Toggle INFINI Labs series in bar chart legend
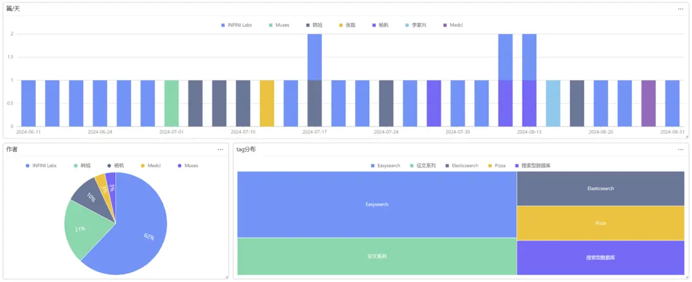 [236, 25]
